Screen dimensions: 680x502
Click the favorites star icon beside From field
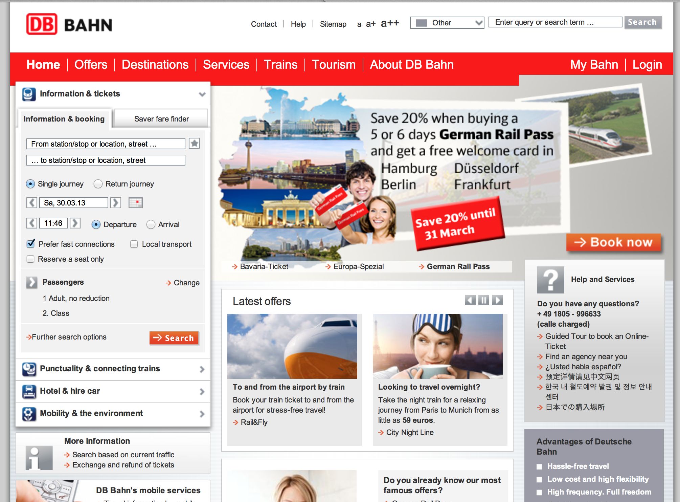point(194,144)
